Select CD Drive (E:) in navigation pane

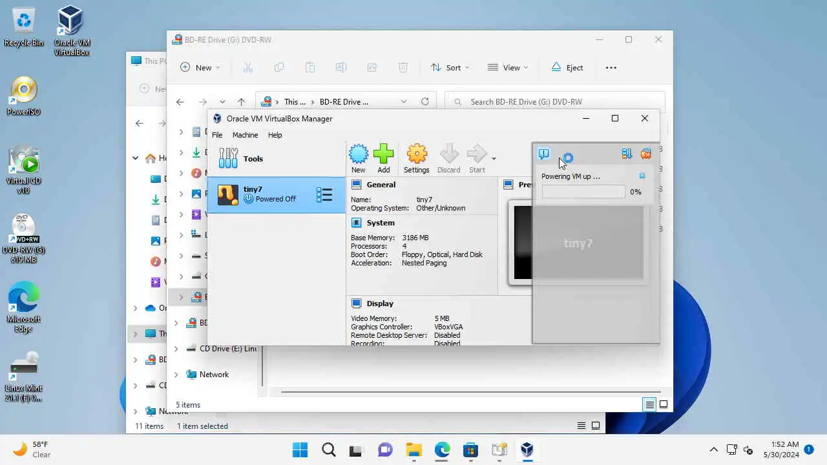pyautogui.click(x=222, y=349)
